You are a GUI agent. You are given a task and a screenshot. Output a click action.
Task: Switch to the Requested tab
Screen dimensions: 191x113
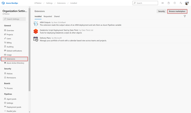(x=48, y=16)
